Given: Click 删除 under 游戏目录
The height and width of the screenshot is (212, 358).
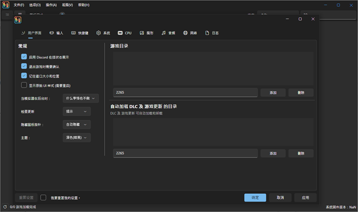Looking at the screenshot, I should pos(301,93).
